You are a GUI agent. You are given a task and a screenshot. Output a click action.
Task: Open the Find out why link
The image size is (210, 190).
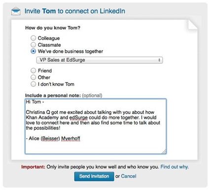pos(175,167)
